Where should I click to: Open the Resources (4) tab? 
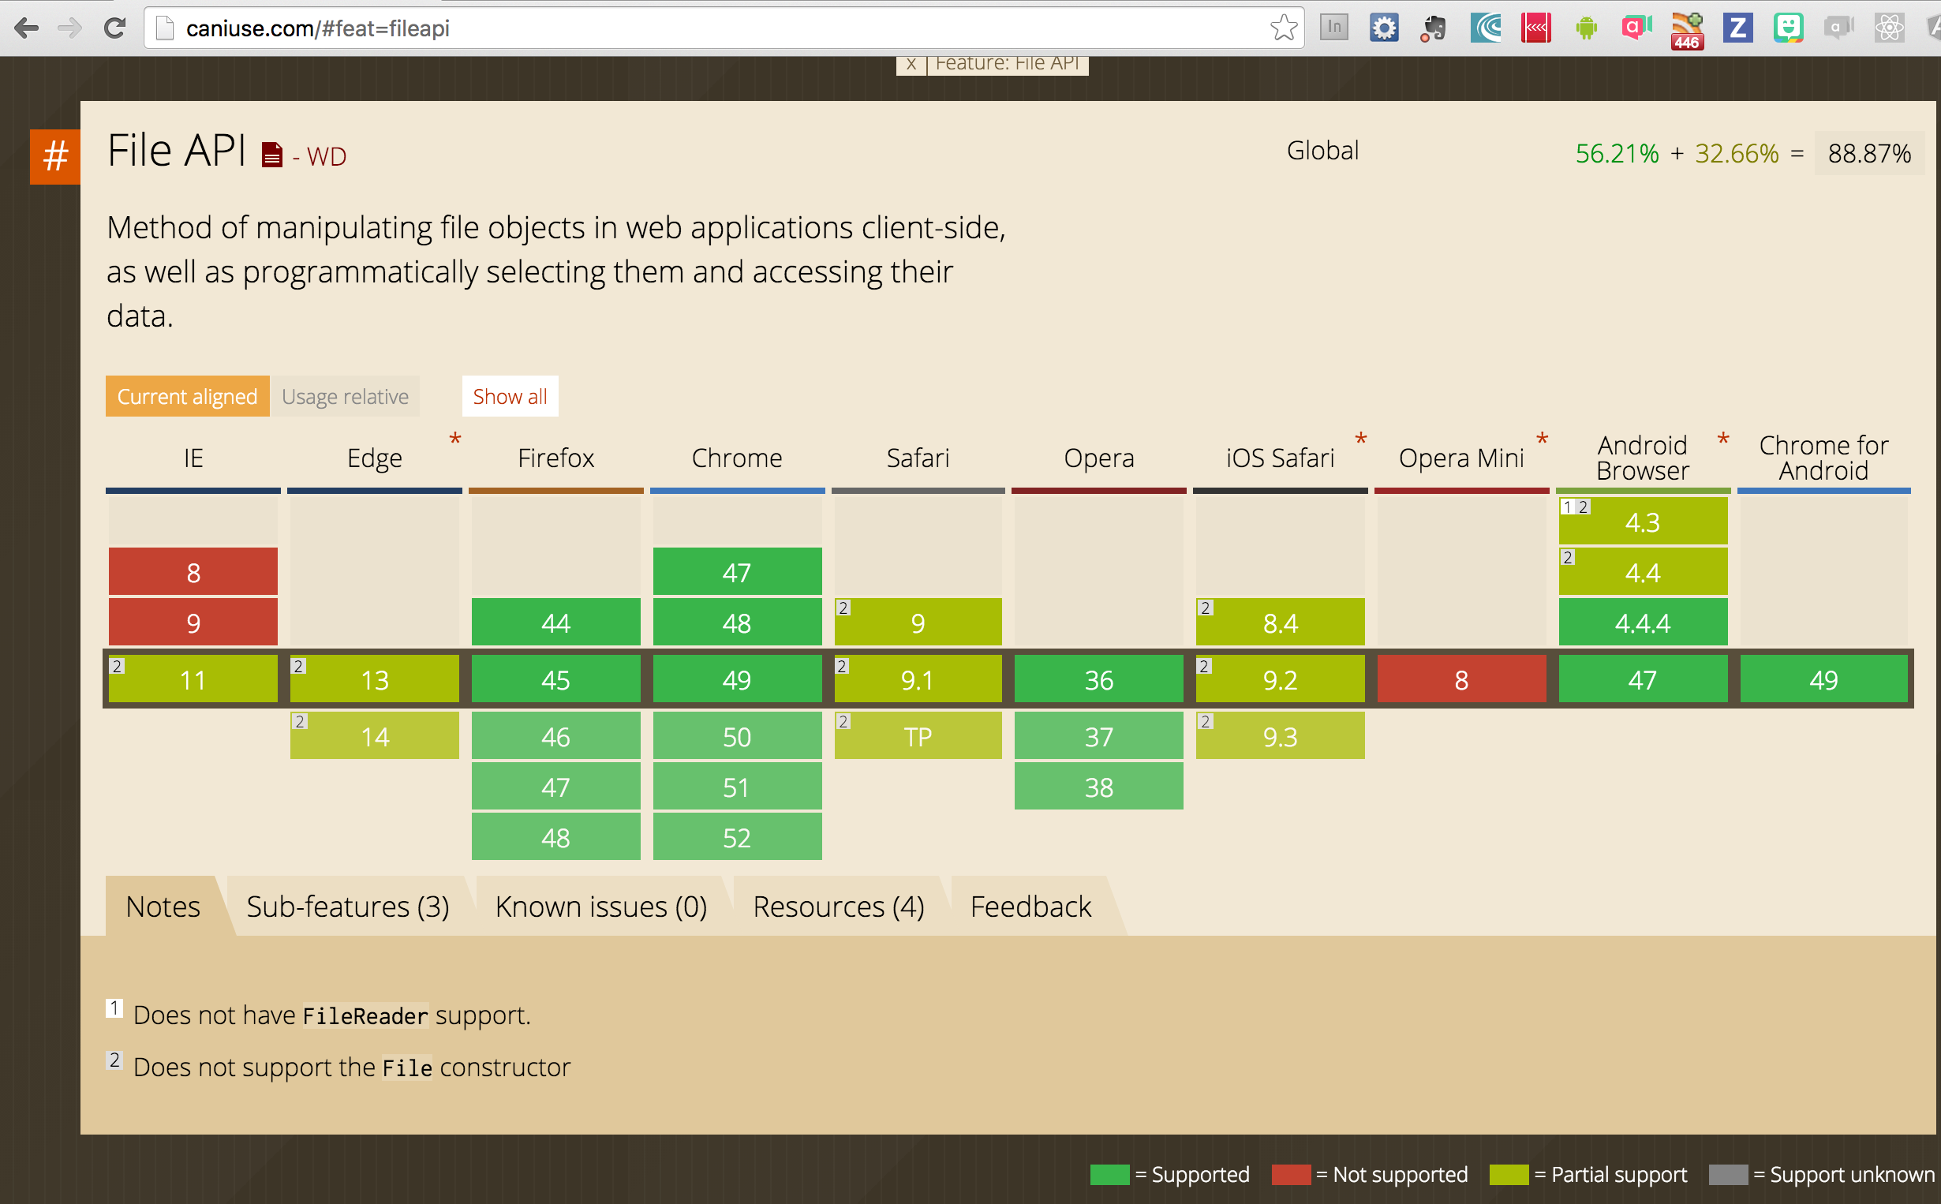tap(839, 907)
